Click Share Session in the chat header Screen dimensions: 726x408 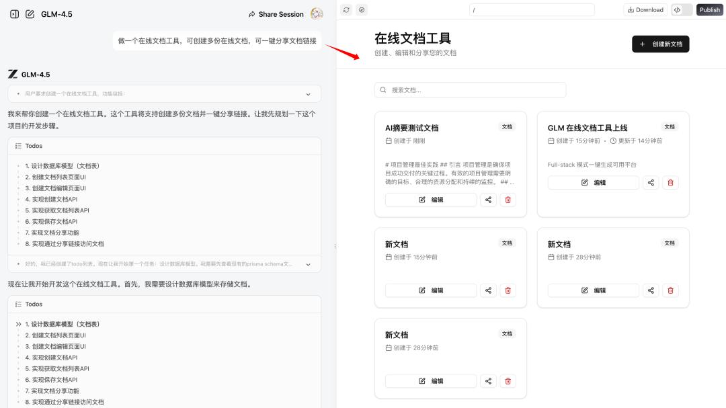(276, 14)
